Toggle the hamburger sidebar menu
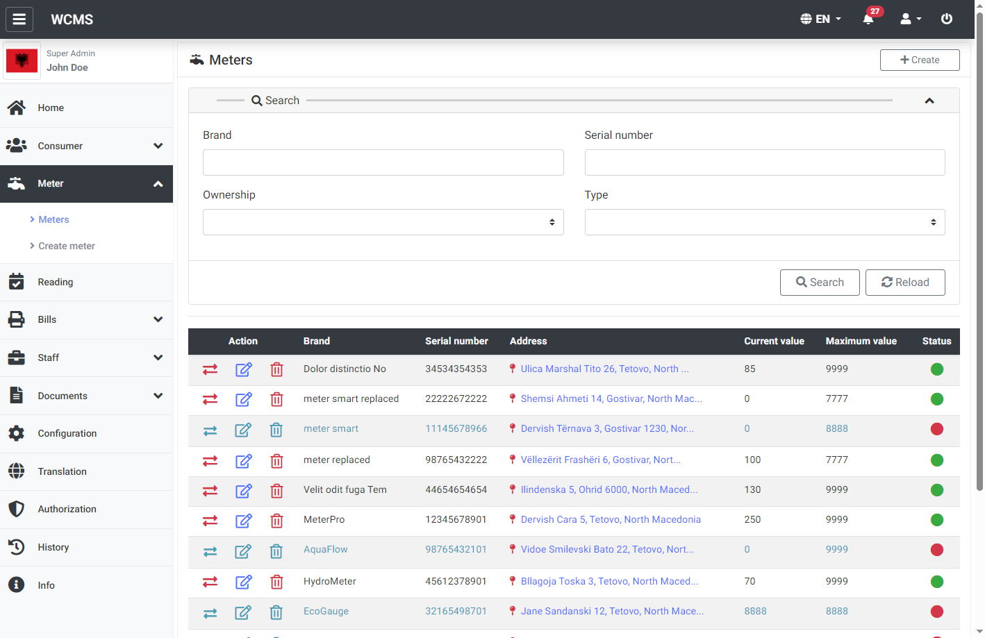Viewport: 985px width, 638px height. point(19,19)
